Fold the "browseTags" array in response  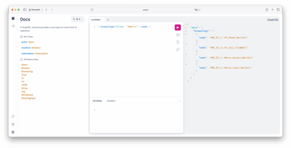tap(186, 31)
